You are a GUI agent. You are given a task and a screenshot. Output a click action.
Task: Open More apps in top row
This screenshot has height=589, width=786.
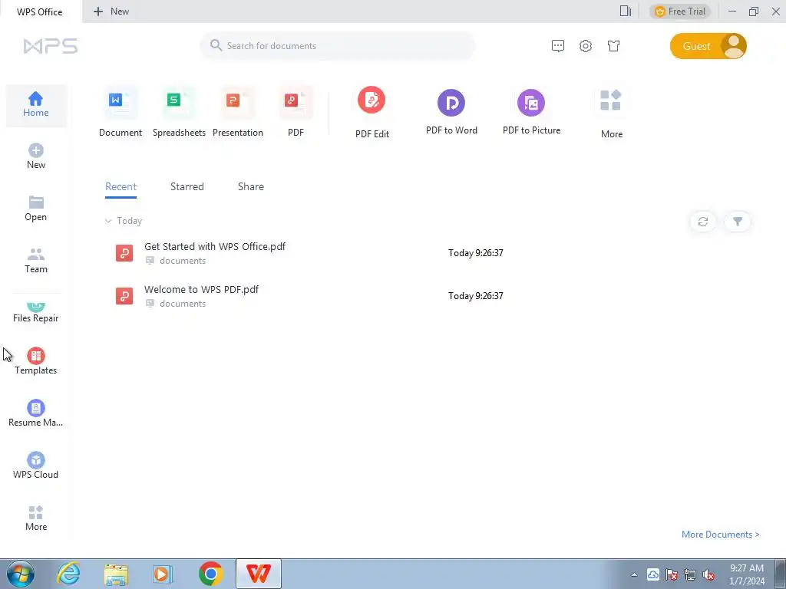click(x=611, y=114)
